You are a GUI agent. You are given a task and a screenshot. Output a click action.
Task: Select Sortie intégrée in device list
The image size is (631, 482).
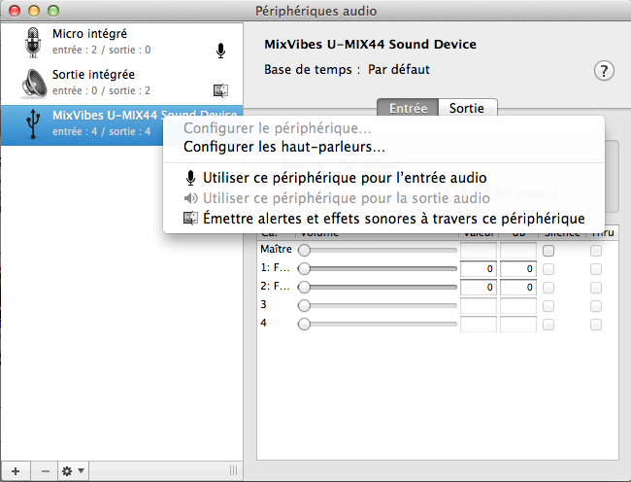(121, 83)
